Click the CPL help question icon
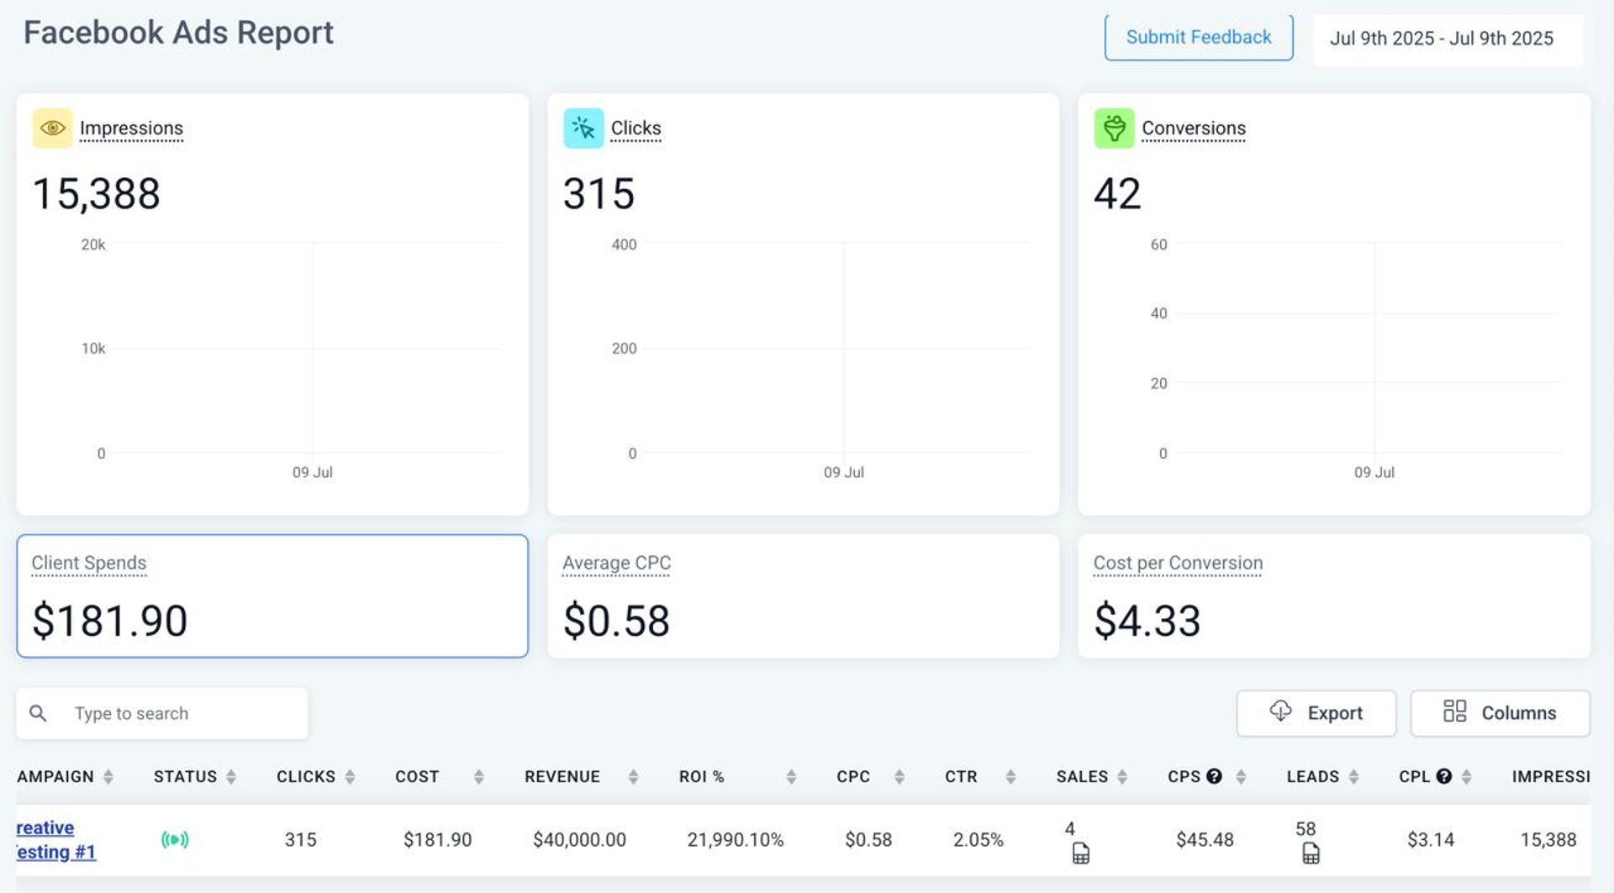The image size is (1614, 893). (x=1444, y=776)
